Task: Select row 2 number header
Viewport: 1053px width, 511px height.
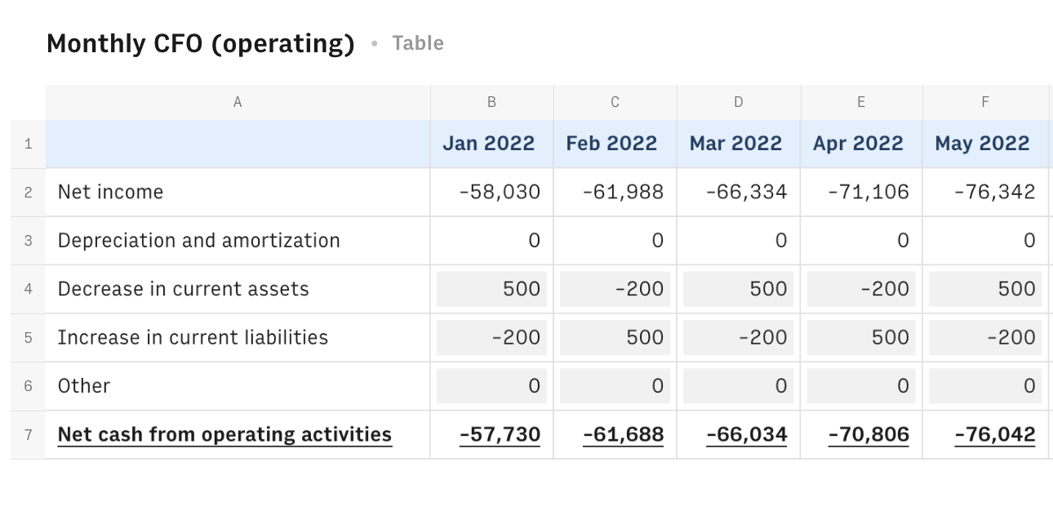Action: 29,192
